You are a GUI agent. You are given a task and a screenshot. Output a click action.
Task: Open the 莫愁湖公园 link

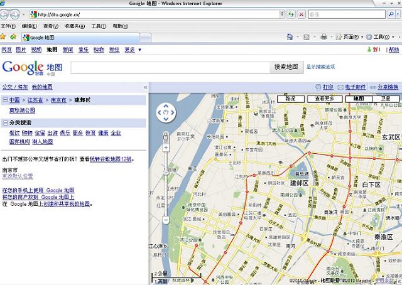click(x=22, y=110)
